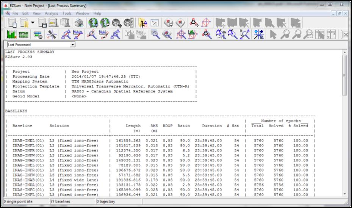Click the Save Project floppy disk icon

[42, 23]
